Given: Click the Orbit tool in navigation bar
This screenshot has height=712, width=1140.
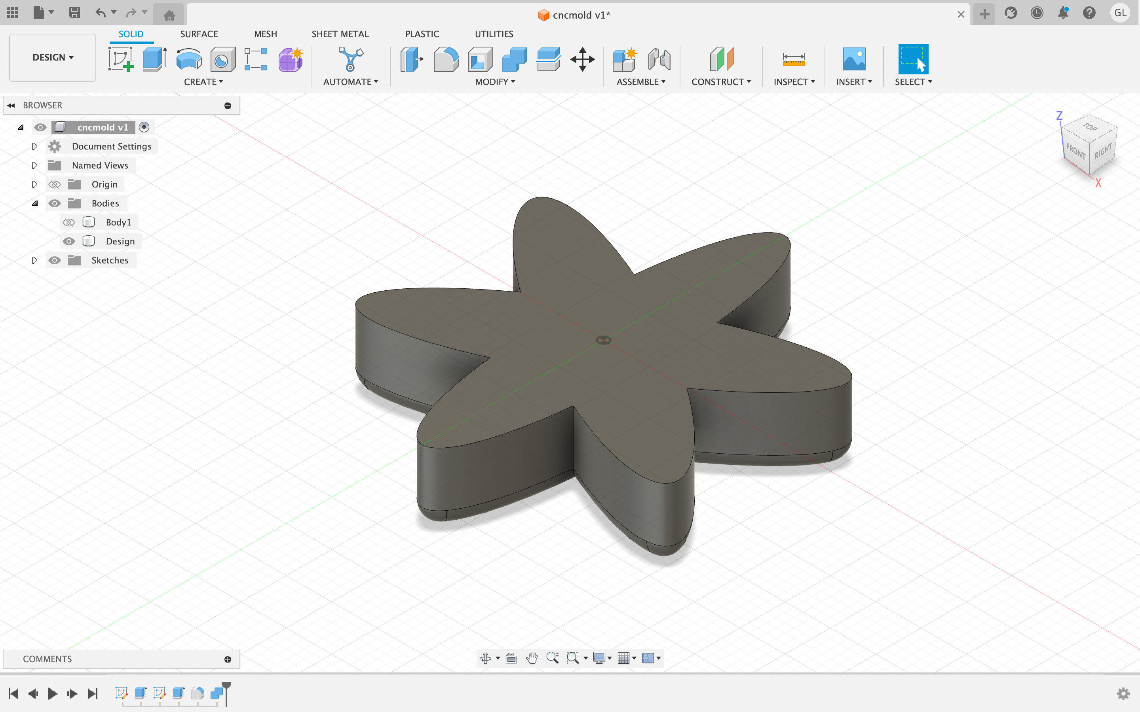Looking at the screenshot, I should pyautogui.click(x=485, y=658).
